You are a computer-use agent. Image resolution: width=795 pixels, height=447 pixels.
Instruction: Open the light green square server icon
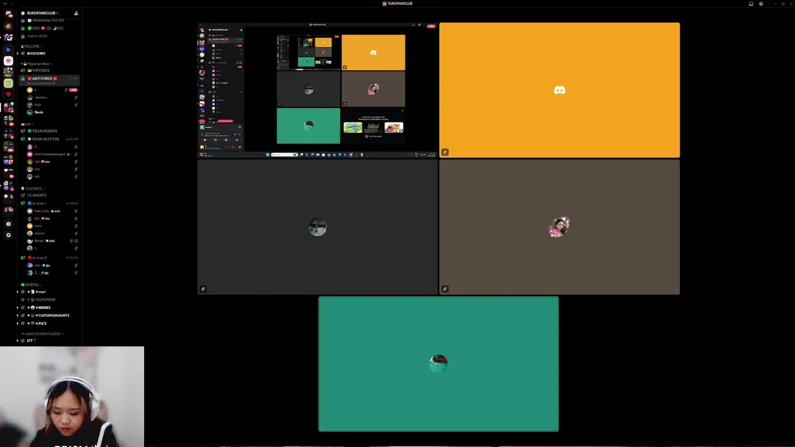(x=8, y=83)
